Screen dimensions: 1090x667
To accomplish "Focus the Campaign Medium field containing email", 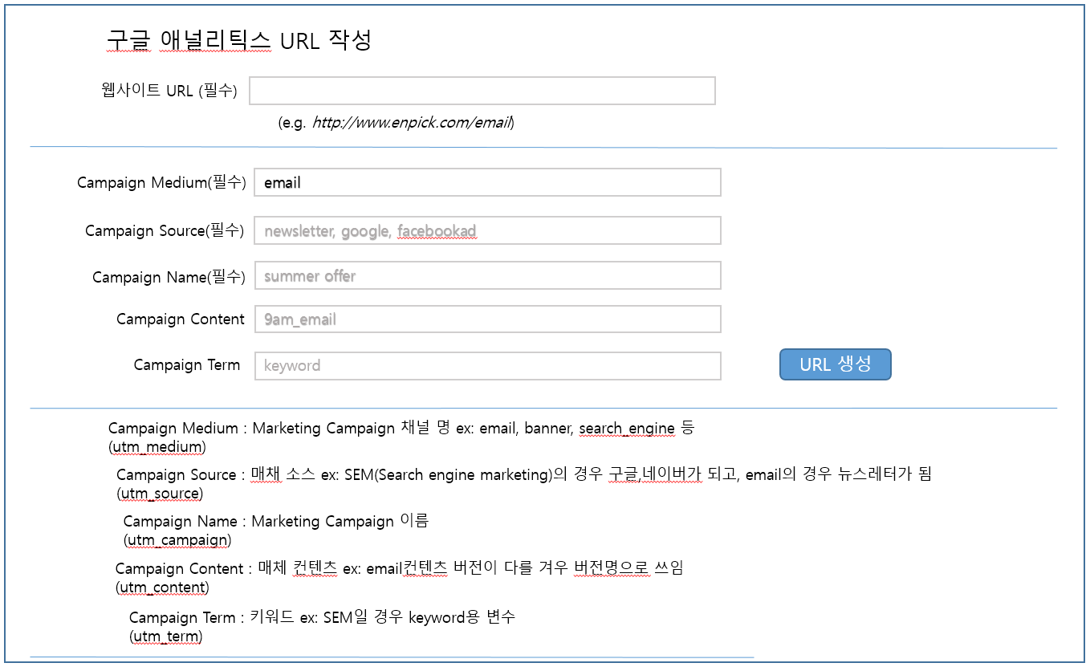I will click(x=487, y=182).
